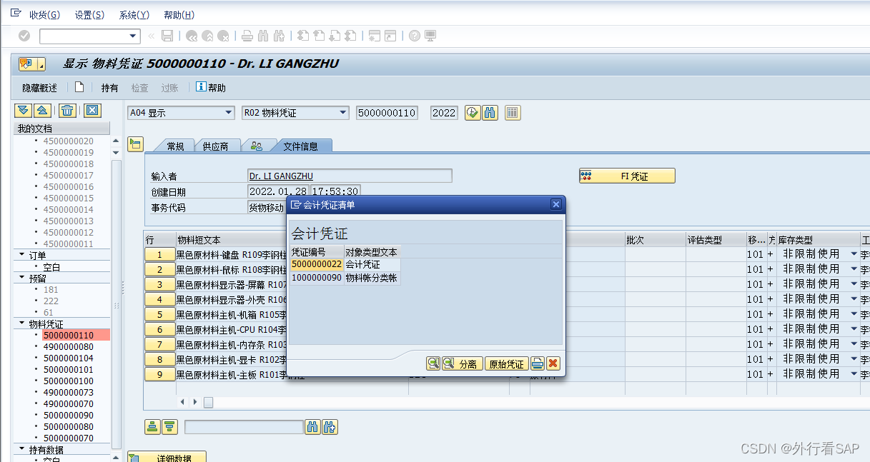Open reservation 222 in the tree

(51, 301)
